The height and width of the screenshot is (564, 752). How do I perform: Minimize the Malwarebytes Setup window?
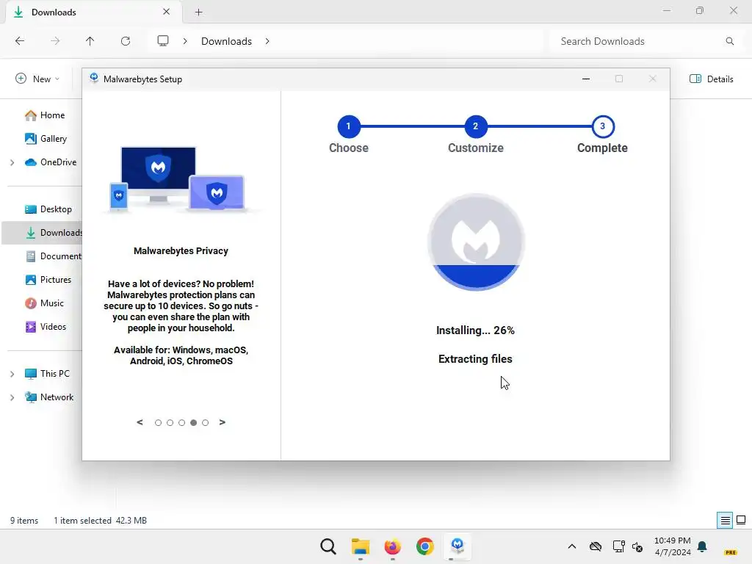coord(585,79)
